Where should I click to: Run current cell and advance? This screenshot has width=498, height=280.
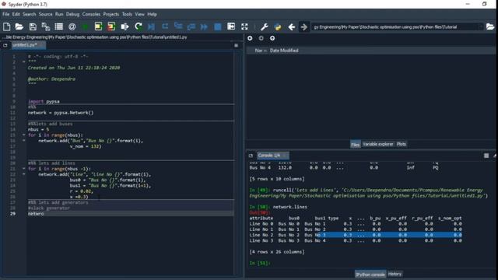pyautogui.click(x=111, y=27)
